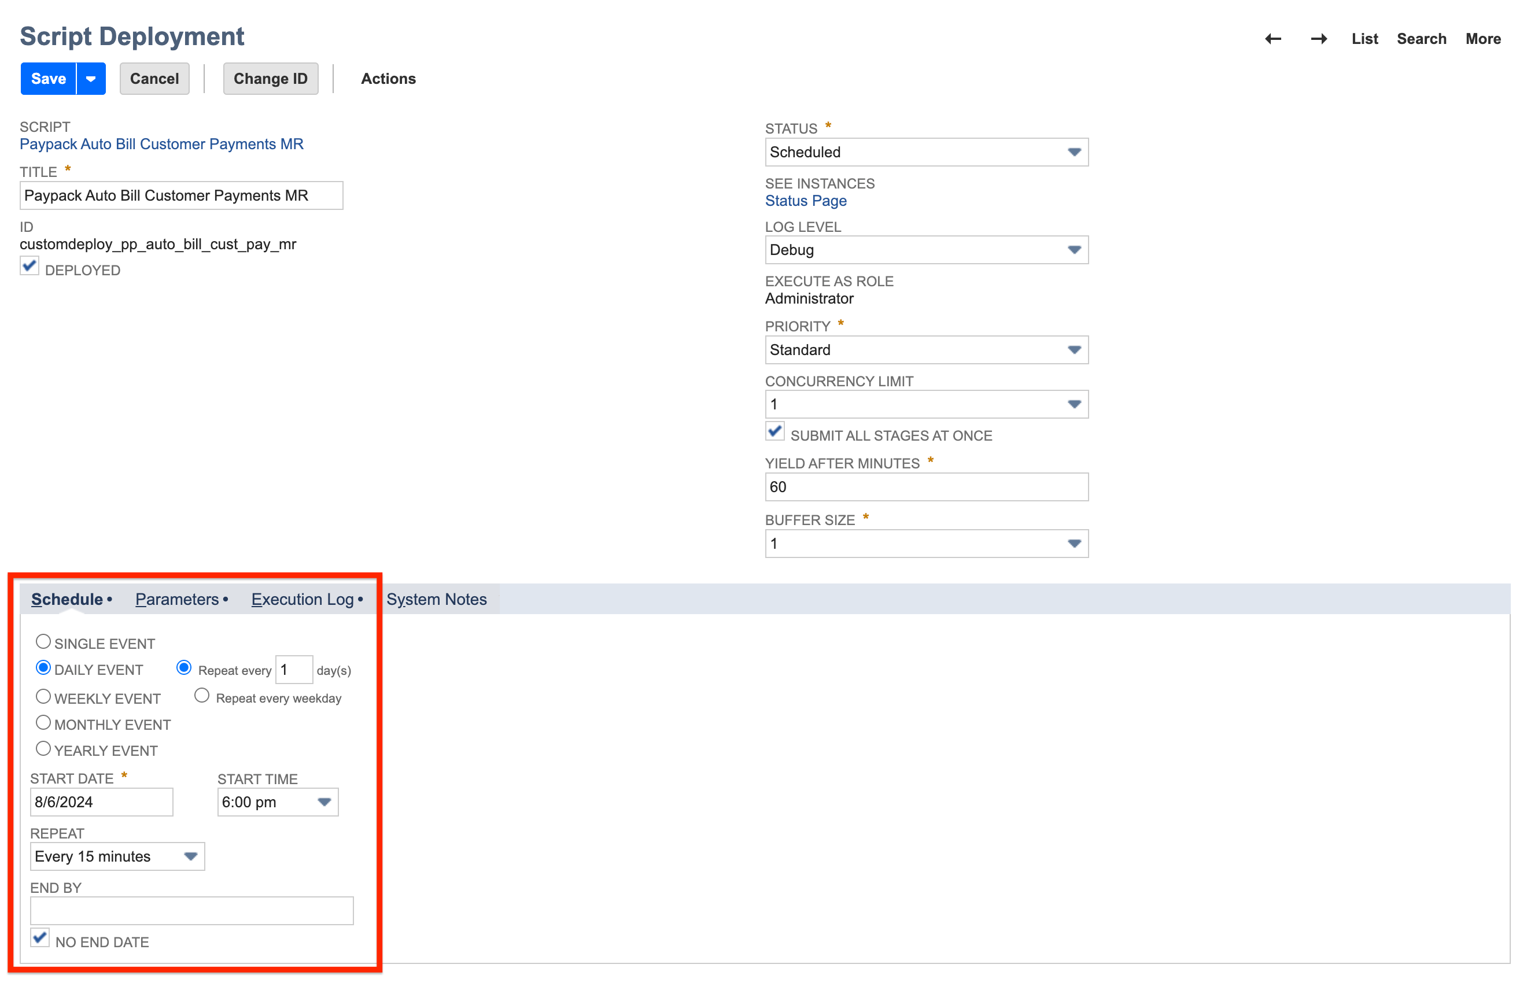The width and height of the screenshot is (1527, 990).
Task: Uncheck the Deployed checkbox
Action: tap(29, 265)
